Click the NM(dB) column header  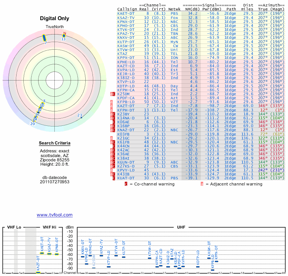(x=190, y=9)
